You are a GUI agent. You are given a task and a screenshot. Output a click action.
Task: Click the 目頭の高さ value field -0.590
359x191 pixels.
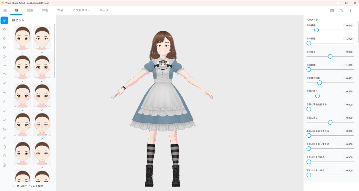click(349, 91)
